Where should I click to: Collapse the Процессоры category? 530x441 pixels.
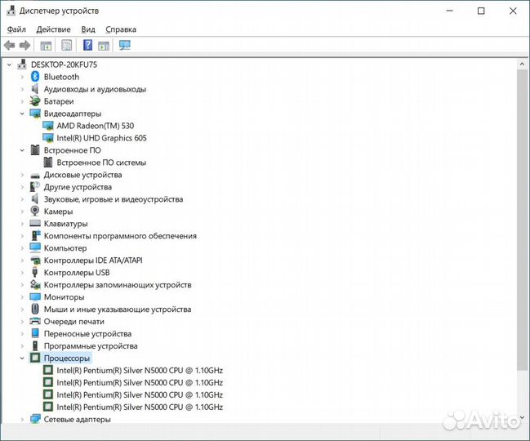pyautogui.click(x=22, y=359)
